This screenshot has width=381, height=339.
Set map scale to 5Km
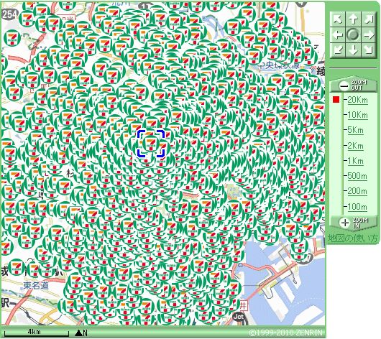click(356, 130)
